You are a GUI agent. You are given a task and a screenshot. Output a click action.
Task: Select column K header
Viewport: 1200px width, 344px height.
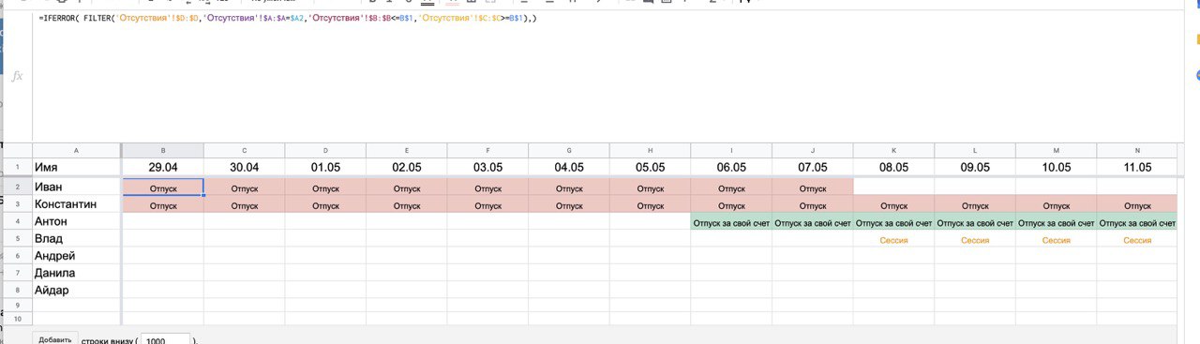pos(893,151)
